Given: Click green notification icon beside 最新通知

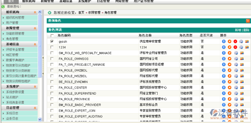Looking at the screenshot, I should pyautogui.click(x=3, y=7).
